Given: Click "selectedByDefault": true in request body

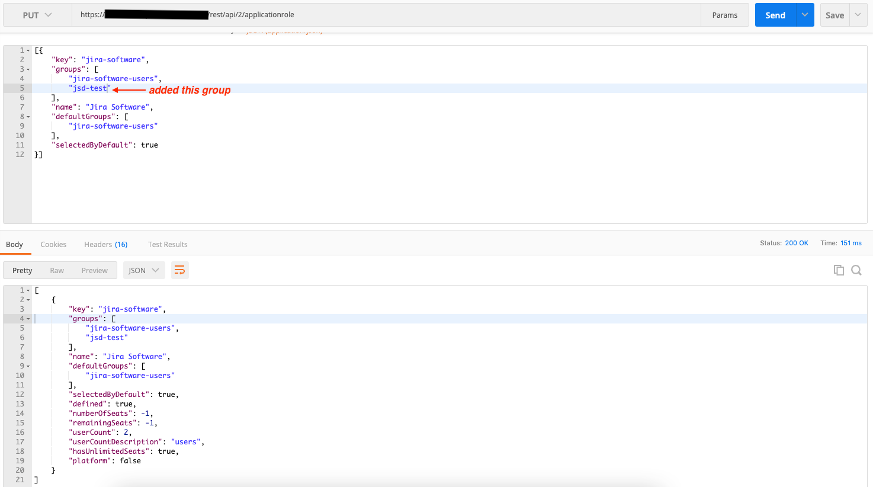Looking at the screenshot, I should tap(105, 145).
